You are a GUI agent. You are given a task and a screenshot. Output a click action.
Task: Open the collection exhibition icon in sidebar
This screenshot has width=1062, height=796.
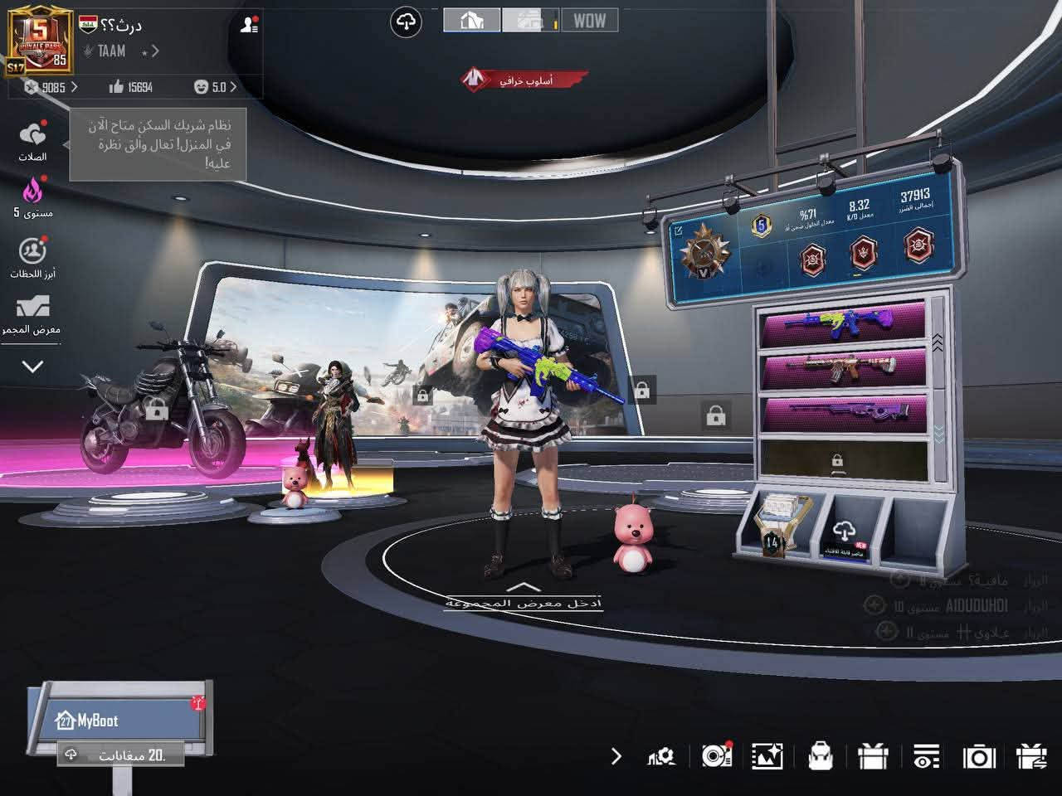[x=32, y=314]
